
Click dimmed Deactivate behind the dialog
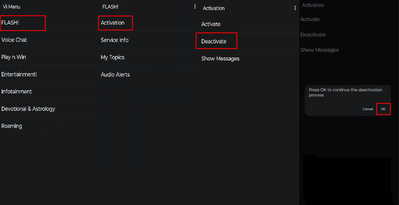click(x=313, y=35)
